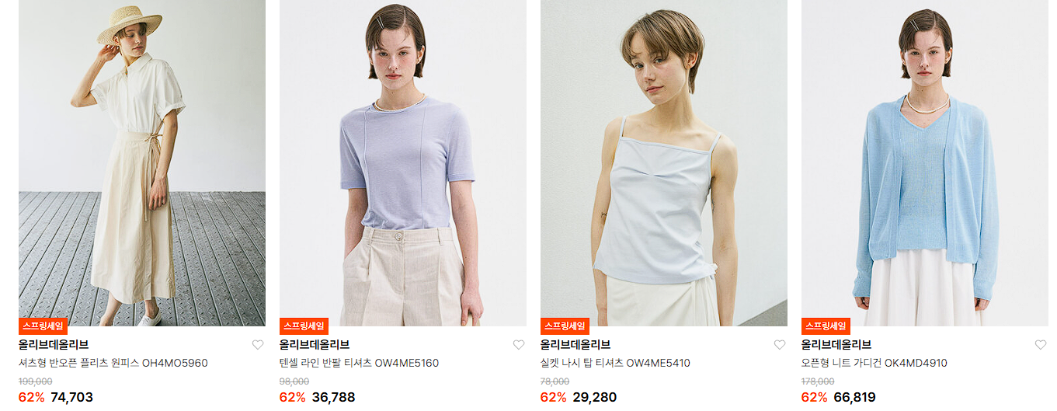Open product link 오픈형 니트 가디건 OK4MD4910
This screenshot has height=411, width=1057.
click(874, 363)
